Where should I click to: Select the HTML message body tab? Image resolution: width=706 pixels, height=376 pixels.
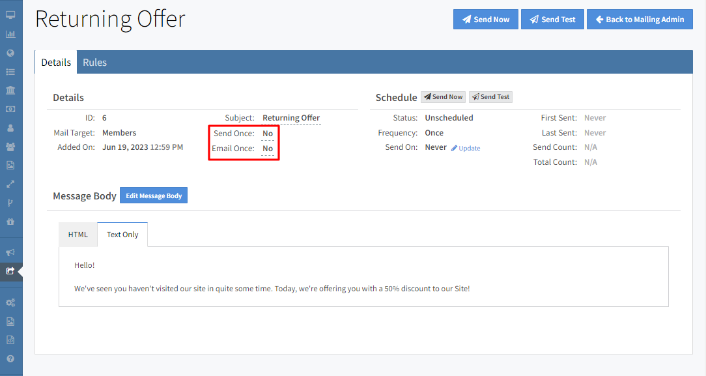click(x=78, y=235)
